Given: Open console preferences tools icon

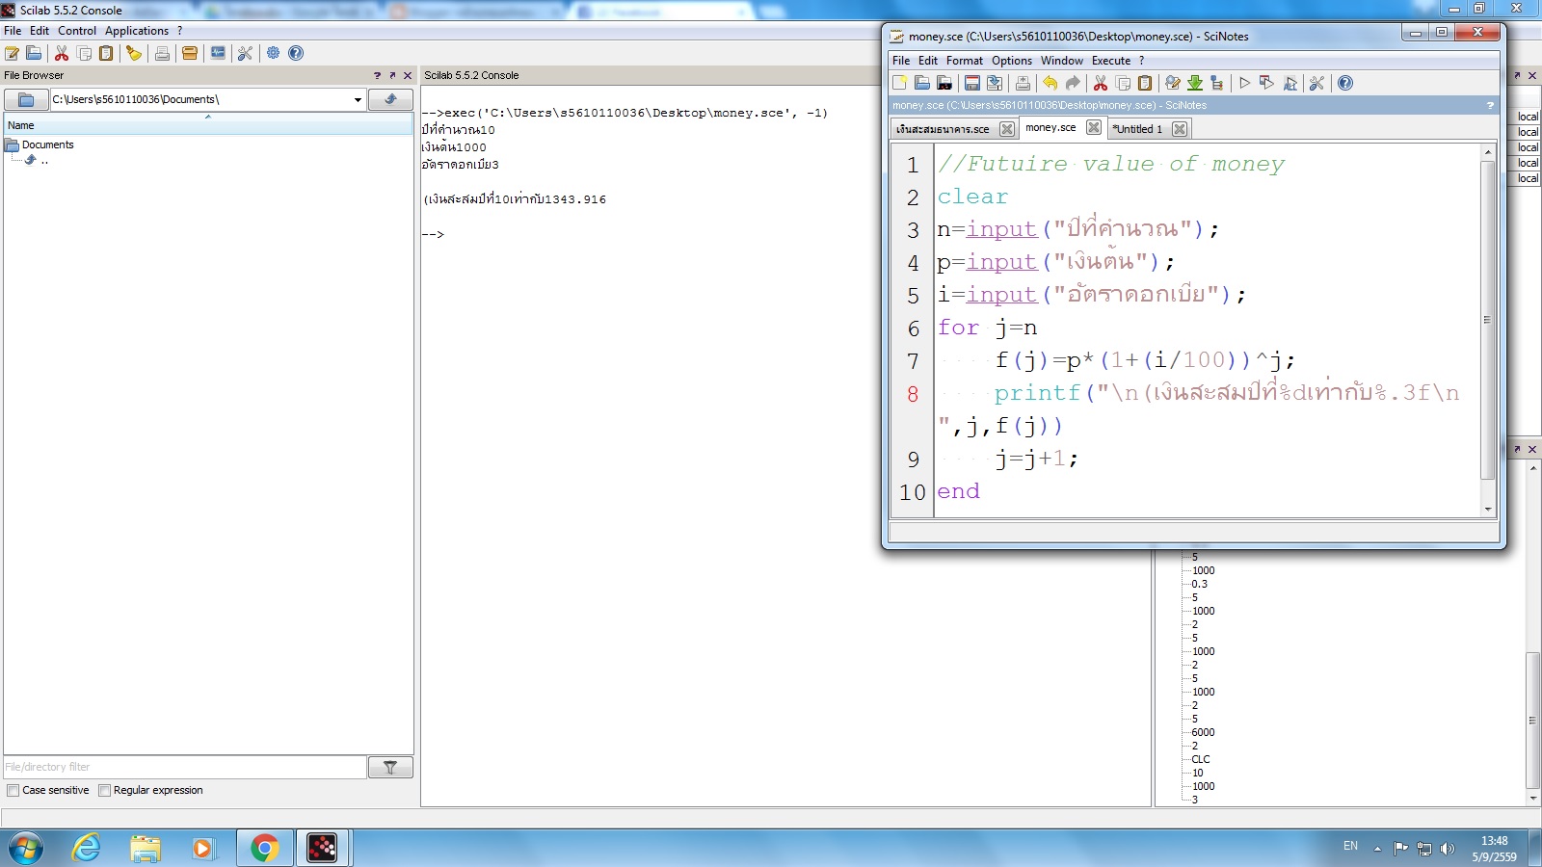Looking at the screenshot, I should point(245,53).
